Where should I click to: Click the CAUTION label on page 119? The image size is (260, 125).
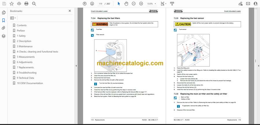183,24
